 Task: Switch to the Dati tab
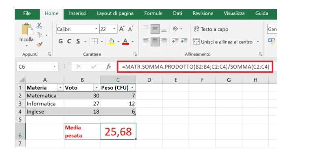[177, 13]
